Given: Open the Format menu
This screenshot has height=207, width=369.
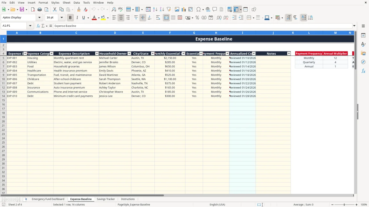Looking at the screenshot, I should pyautogui.click(x=43, y=2).
